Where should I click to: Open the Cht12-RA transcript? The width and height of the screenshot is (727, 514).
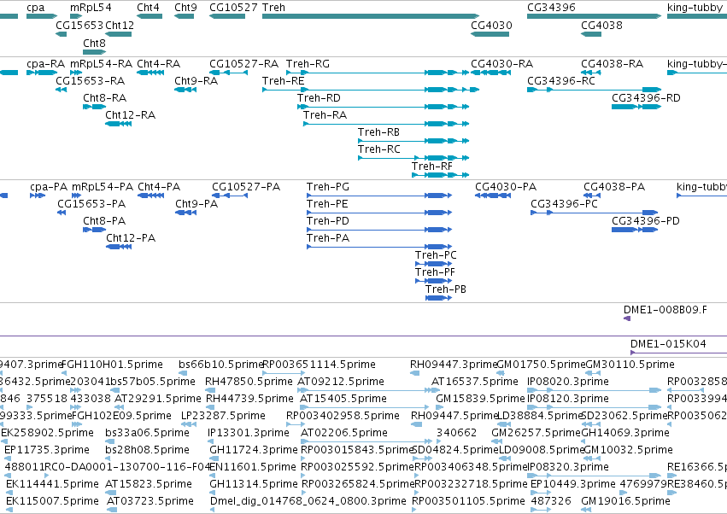118,124
